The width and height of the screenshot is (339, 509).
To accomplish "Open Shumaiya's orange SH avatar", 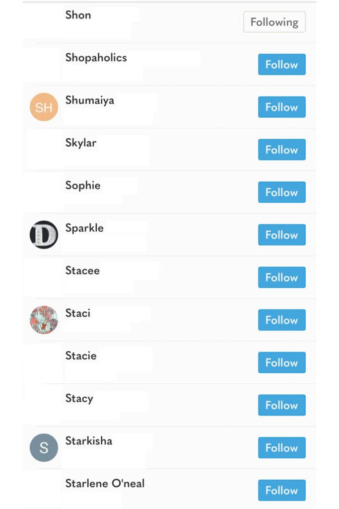I will pos(44,107).
